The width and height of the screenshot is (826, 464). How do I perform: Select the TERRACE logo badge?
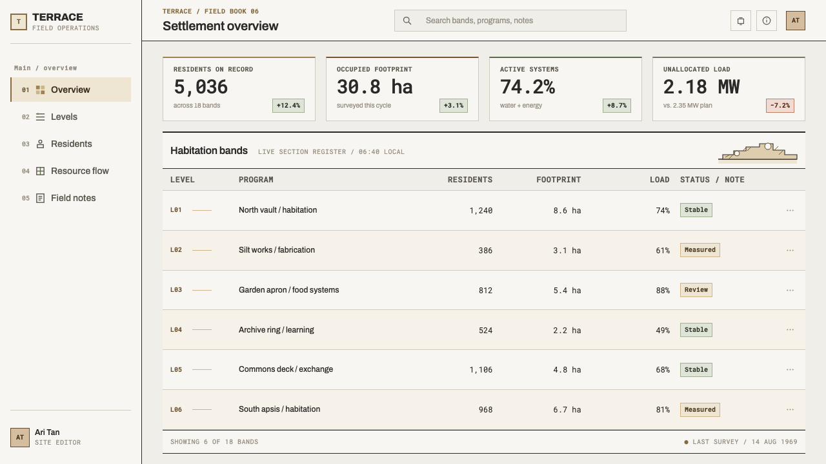[19, 22]
